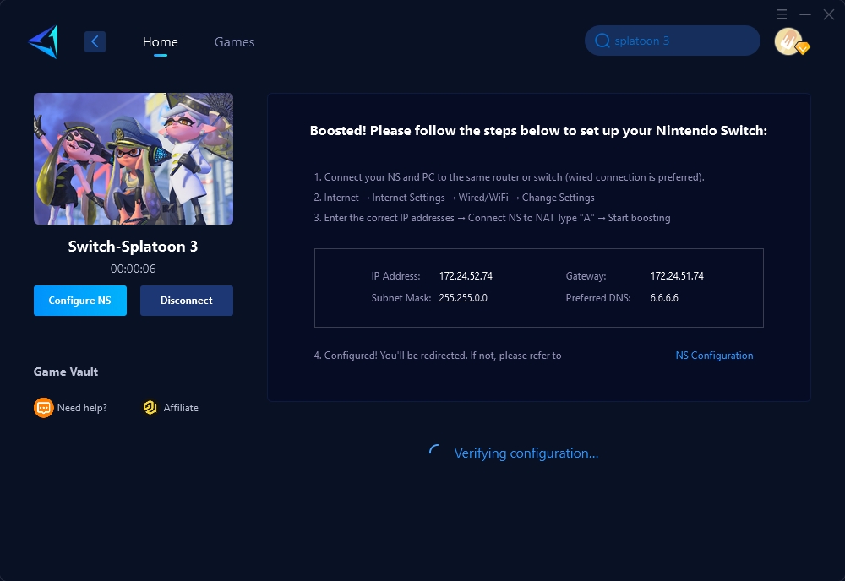Click the Game Vault heading
Viewport: 845px width, 581px height.
tap(66, 372)
